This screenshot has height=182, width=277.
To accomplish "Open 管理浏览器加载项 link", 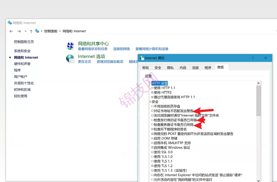I will [x=110, y=62].
